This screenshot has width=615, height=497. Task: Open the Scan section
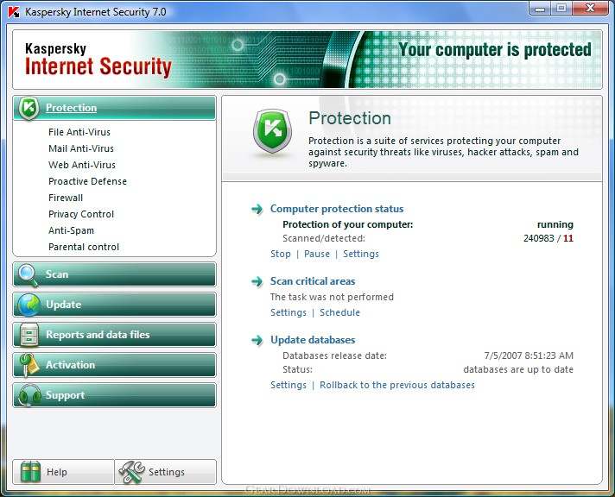[114, 274]
